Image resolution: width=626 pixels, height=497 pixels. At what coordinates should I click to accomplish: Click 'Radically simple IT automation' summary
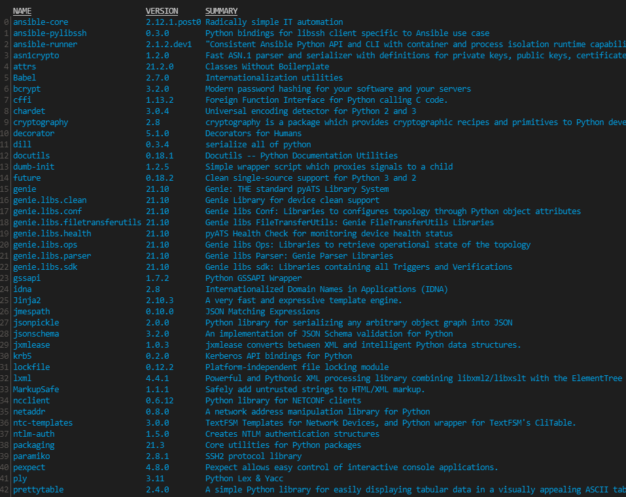pos(274,22)
